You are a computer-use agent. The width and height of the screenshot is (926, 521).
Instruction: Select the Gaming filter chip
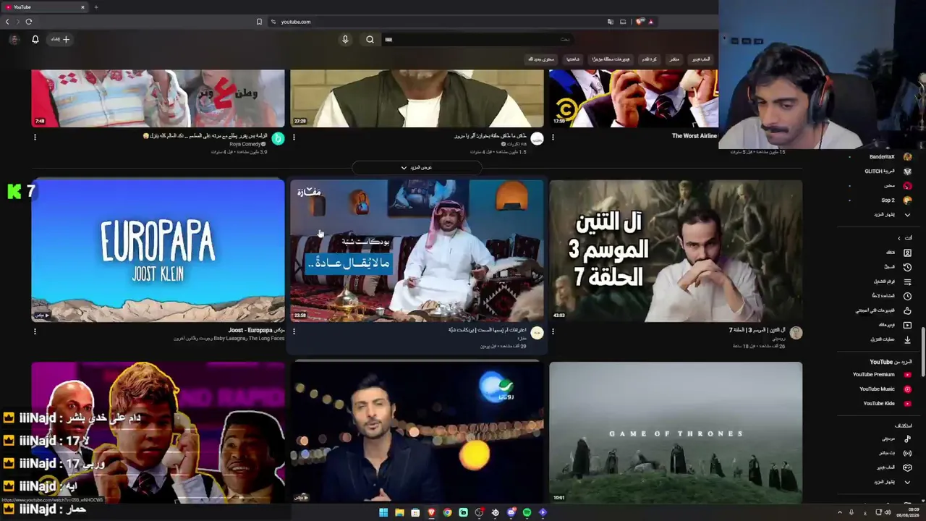(702, 59)
